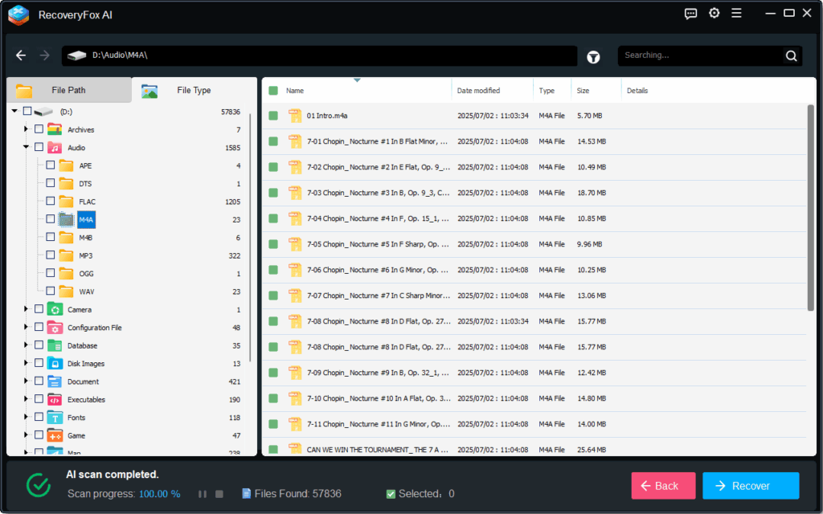Click the MP3 folder icon
The width and height of the screenshot is (823, 514).
pos(66,255)
